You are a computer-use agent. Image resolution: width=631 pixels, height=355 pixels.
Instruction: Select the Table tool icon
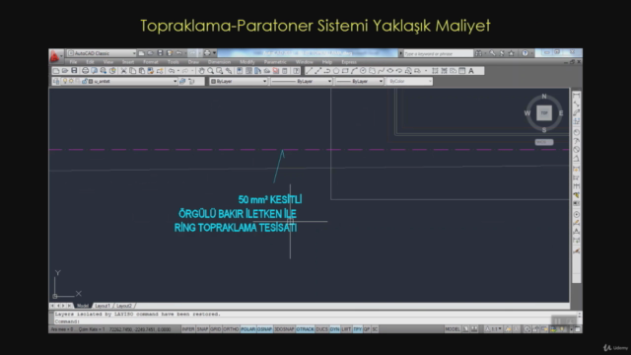(462, 71)
